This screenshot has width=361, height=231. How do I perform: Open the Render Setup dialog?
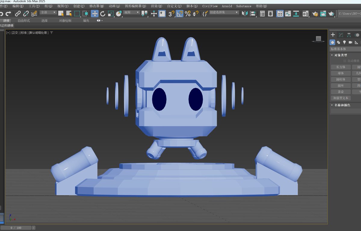[x=315, y=14]
